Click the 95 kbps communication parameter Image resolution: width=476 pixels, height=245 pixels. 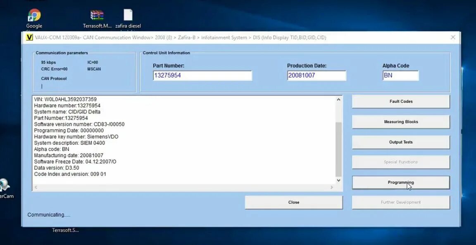(x=49, y=63)
